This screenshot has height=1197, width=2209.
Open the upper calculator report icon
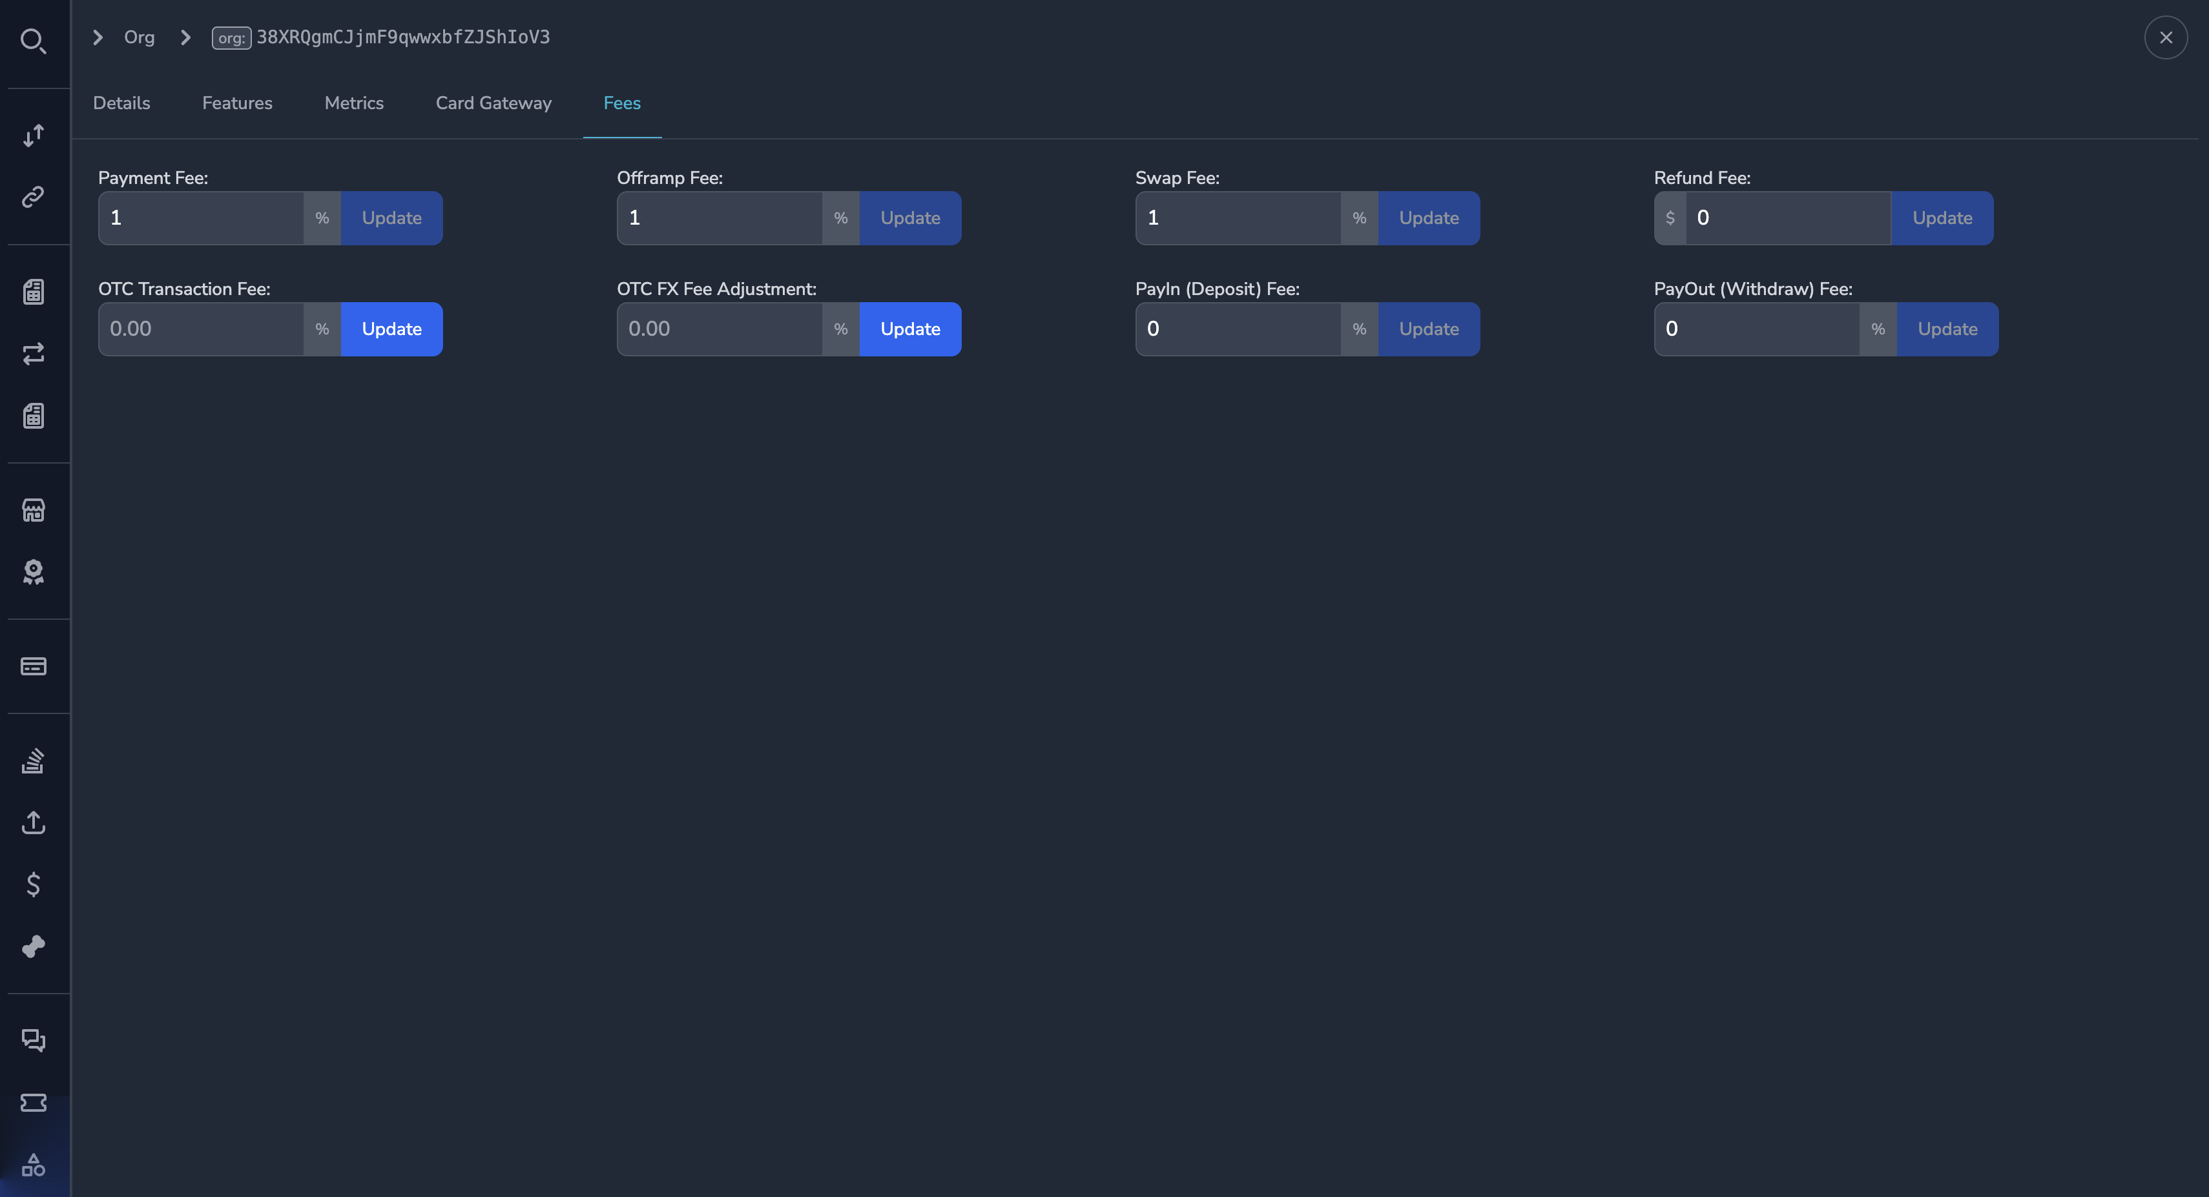point(34,292)
